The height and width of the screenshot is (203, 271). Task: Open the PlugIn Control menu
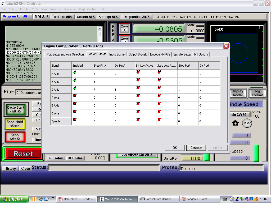[x=87, y=9]
